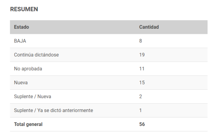Select the Continúa dictándose row
Viewport: 213px width, 132px height.
coord(109,55)
